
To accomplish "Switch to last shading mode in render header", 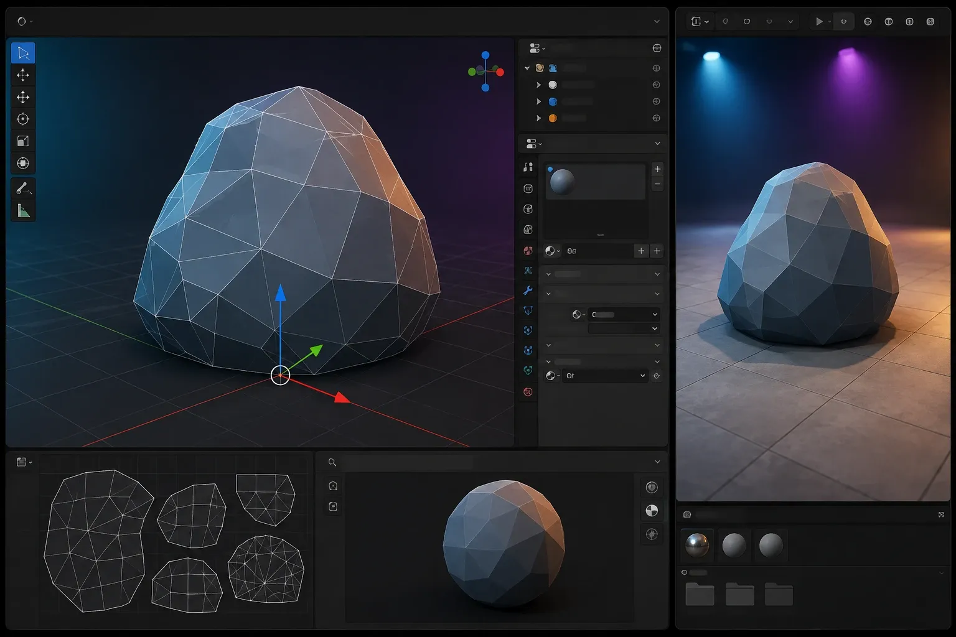I will 930,21.
